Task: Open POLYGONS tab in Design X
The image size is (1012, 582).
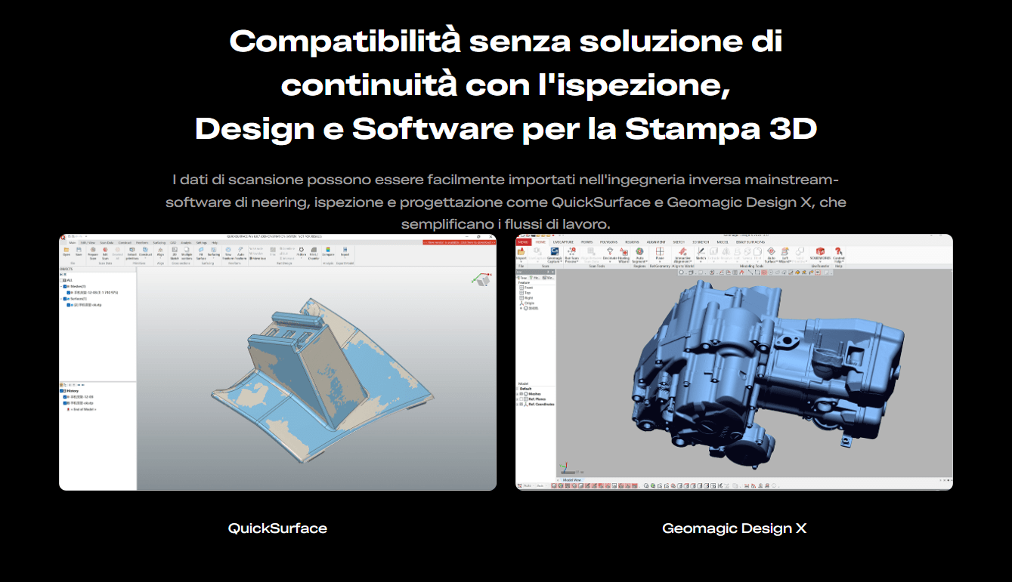Action: pyautogui.click(x=608, y=242)
